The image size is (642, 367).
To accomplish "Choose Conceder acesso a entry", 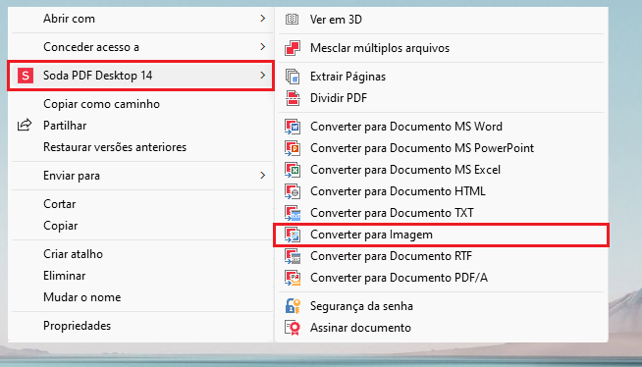I will tap(140, 47).
